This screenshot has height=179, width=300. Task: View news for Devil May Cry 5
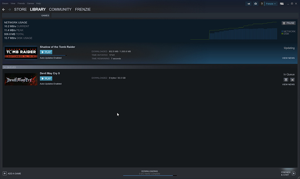point(288,84)
